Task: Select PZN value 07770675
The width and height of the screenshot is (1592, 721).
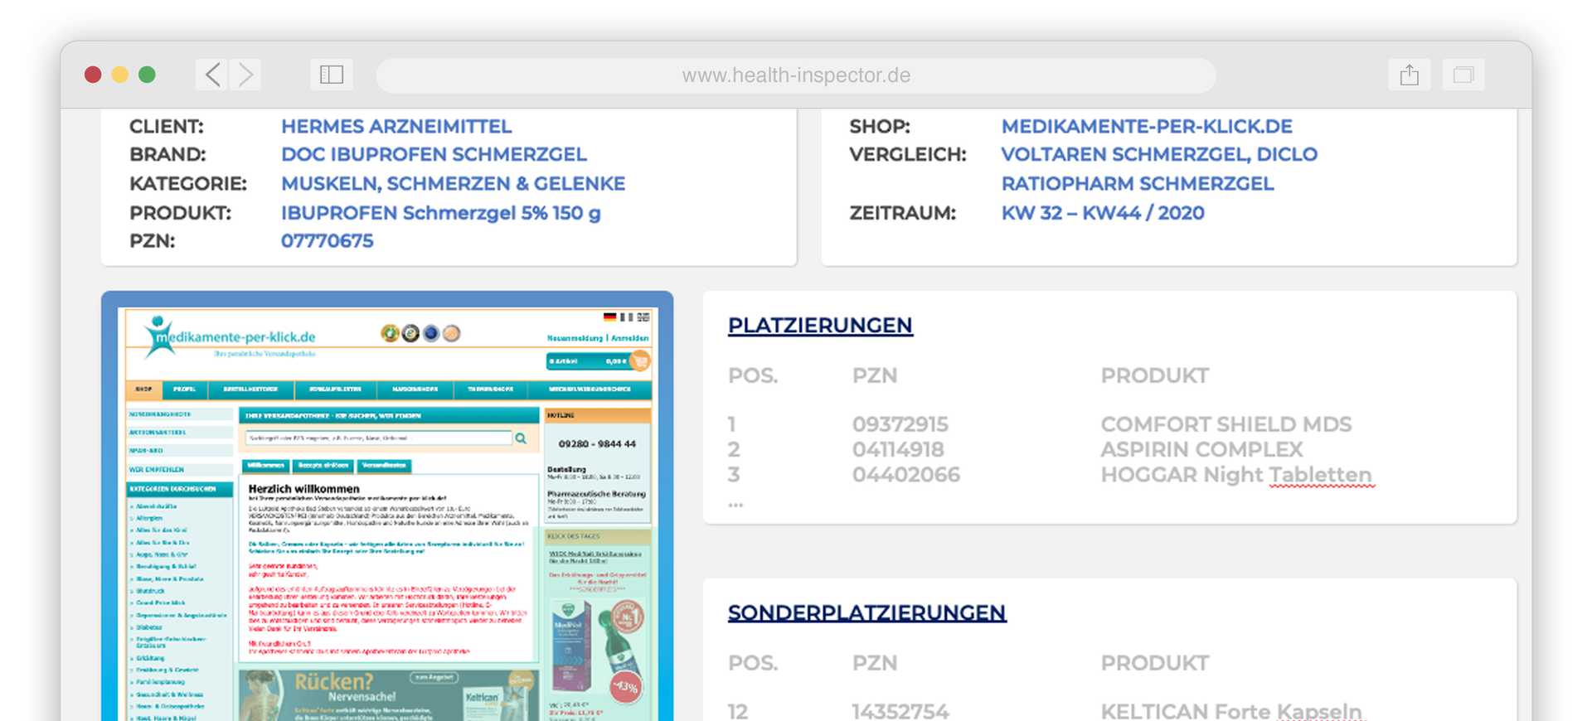Action: coord(328,241)
